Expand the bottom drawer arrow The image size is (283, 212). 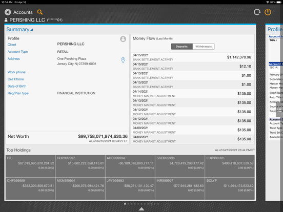[x=141, y=209]
